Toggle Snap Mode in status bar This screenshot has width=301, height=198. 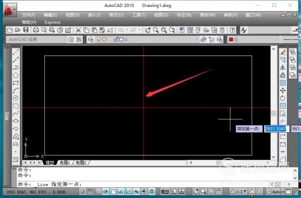tap(82, 192)
